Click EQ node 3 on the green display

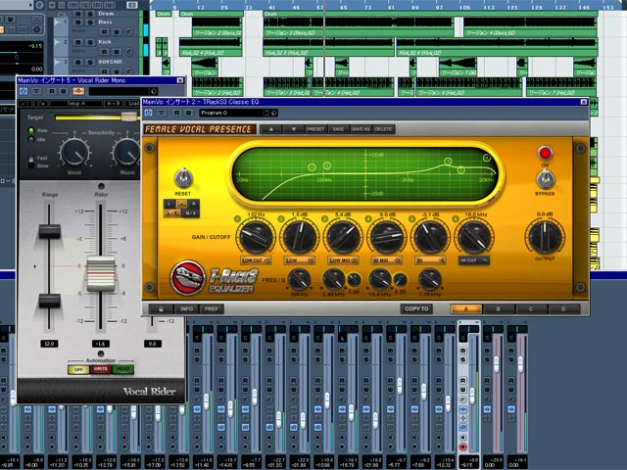(x=448, y=161)
